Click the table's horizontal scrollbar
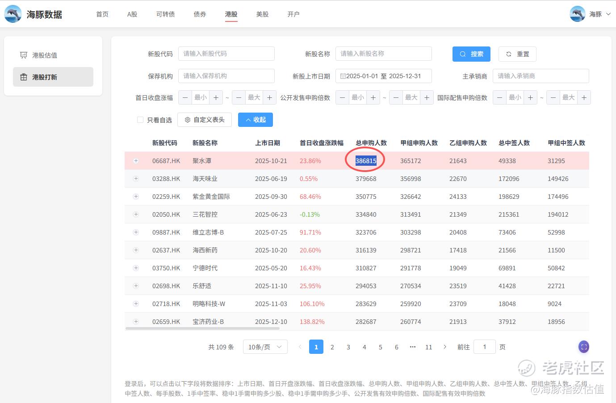 point(202,328)
